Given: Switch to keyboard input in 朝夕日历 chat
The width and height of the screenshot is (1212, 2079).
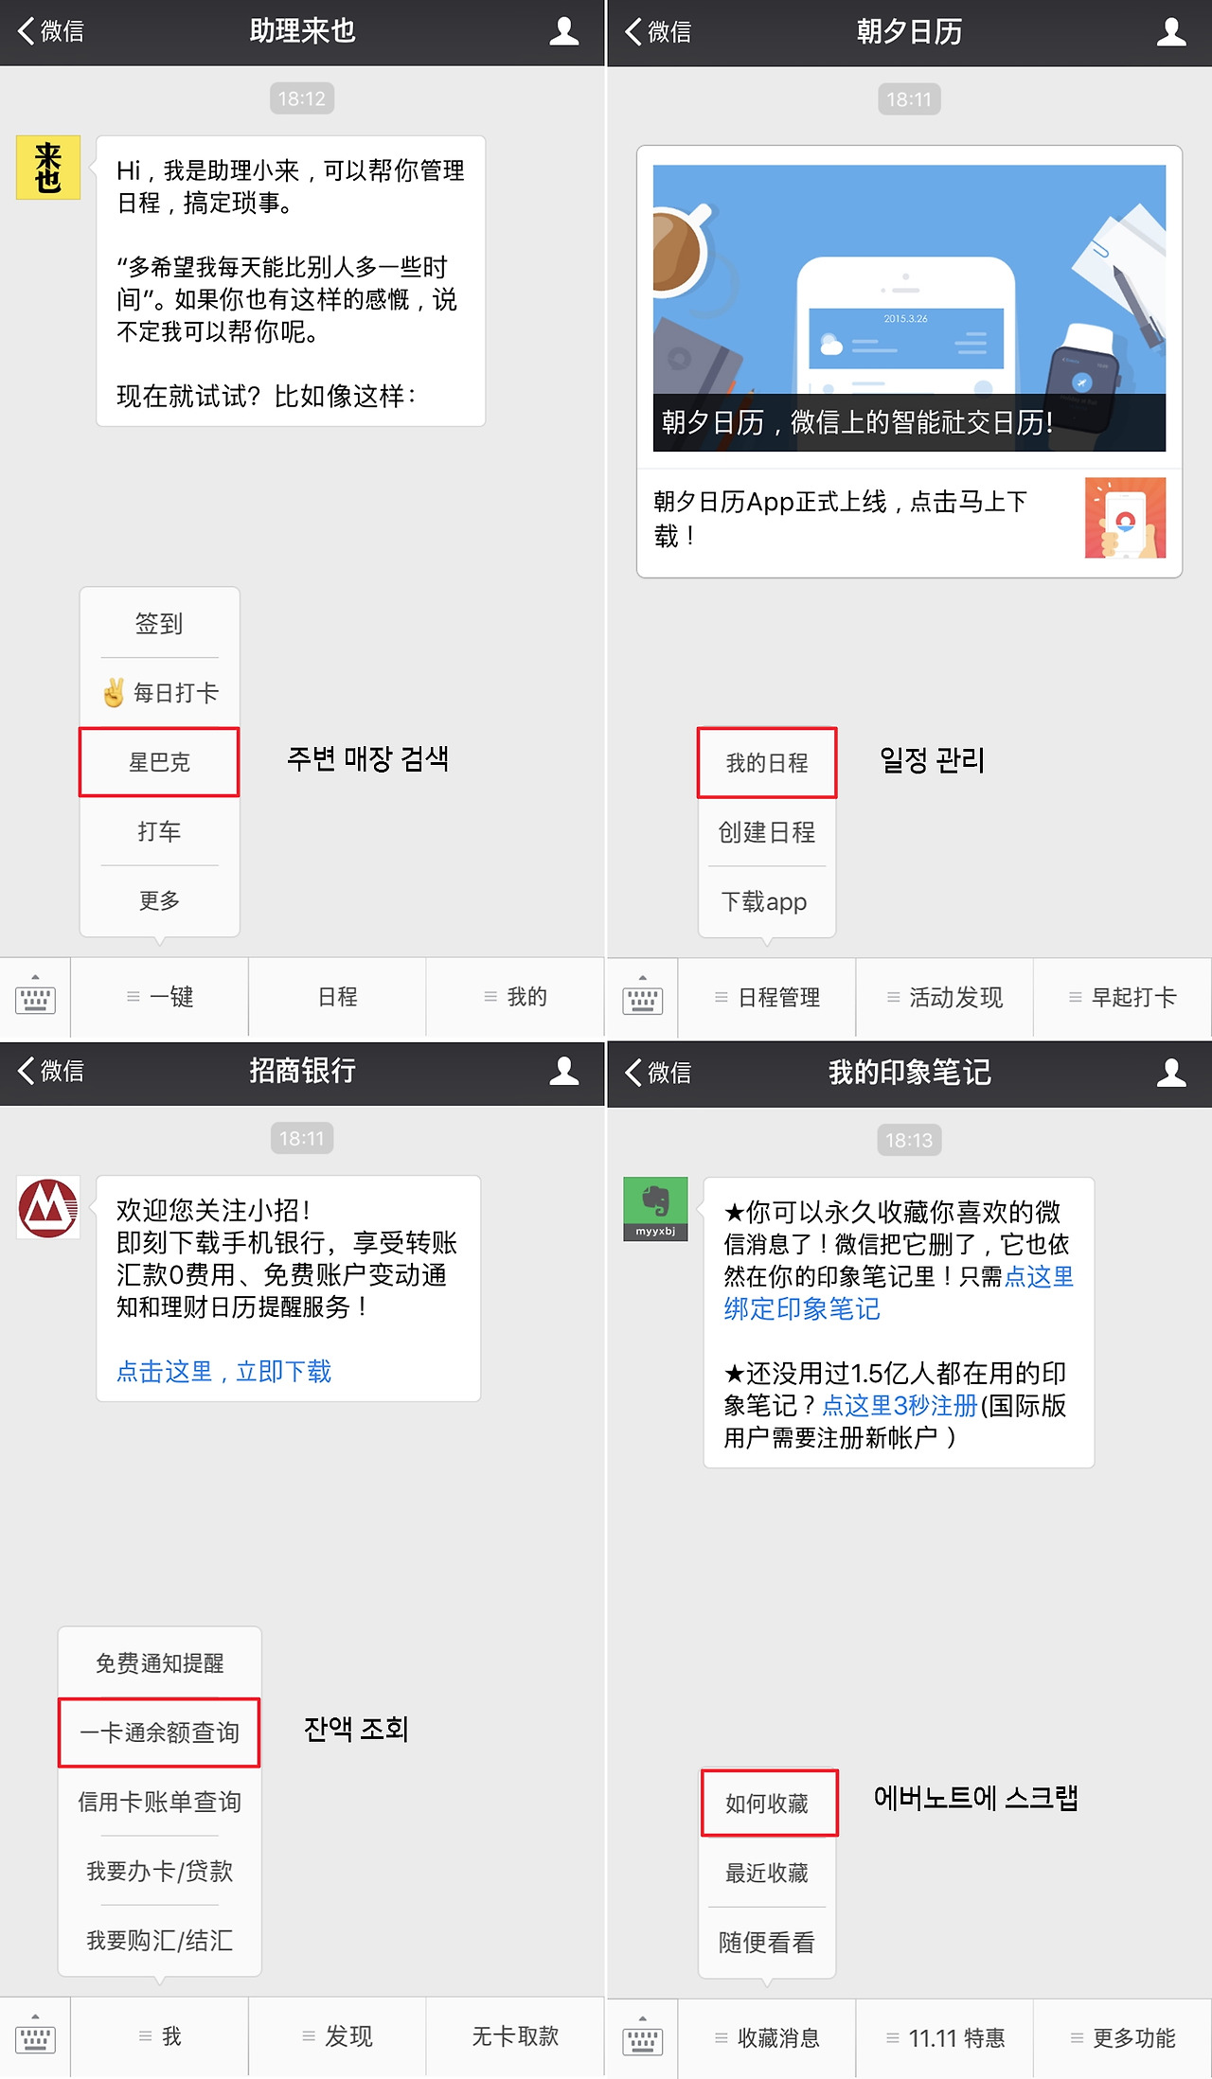Looking at the screenshot, I should point(642,997).
